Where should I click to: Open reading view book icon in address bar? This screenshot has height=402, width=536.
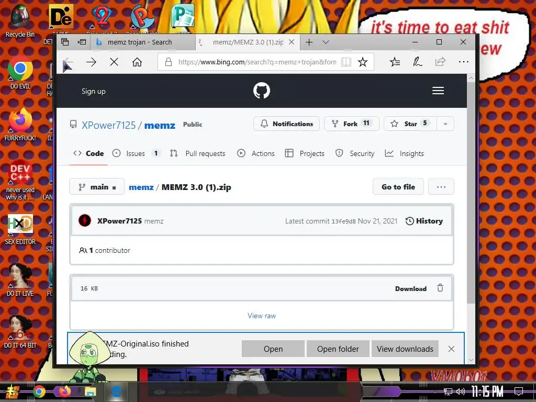(346, 62)
